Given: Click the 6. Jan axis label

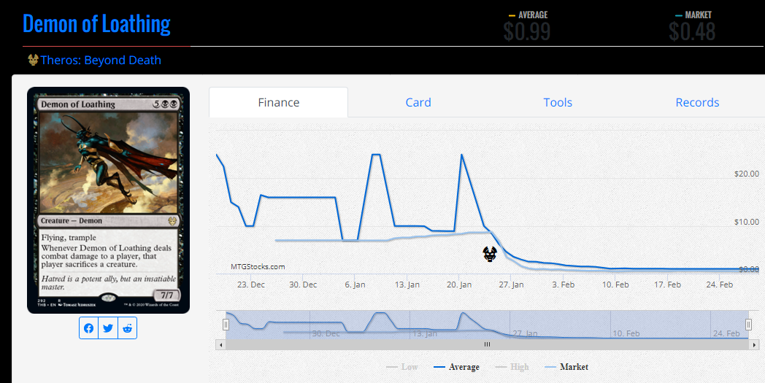Looking at the screenshot, I should click(355, 285).
